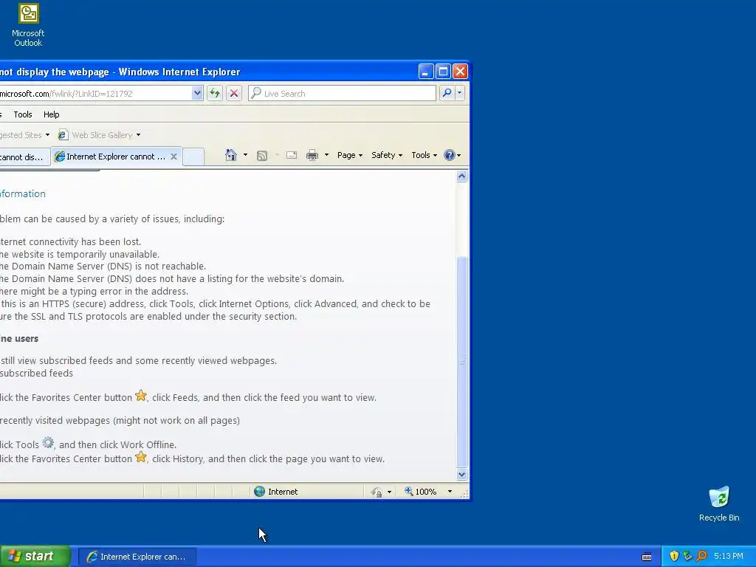Open the command bar Tools dropdown
Viewport: 756px width, 567px height.
coord(424,155)
